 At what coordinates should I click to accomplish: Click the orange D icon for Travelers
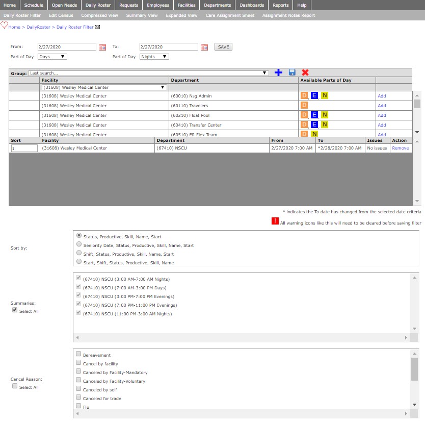(x=304, y=106)
